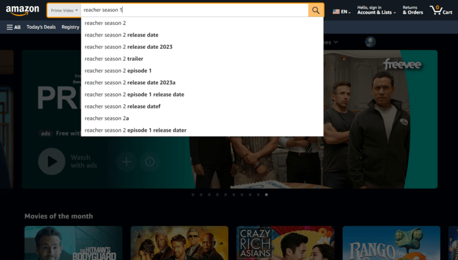The width and height of the screenshot is (458, 260).
Task: Click the freevee logo on banner
Action: point(402,65)
